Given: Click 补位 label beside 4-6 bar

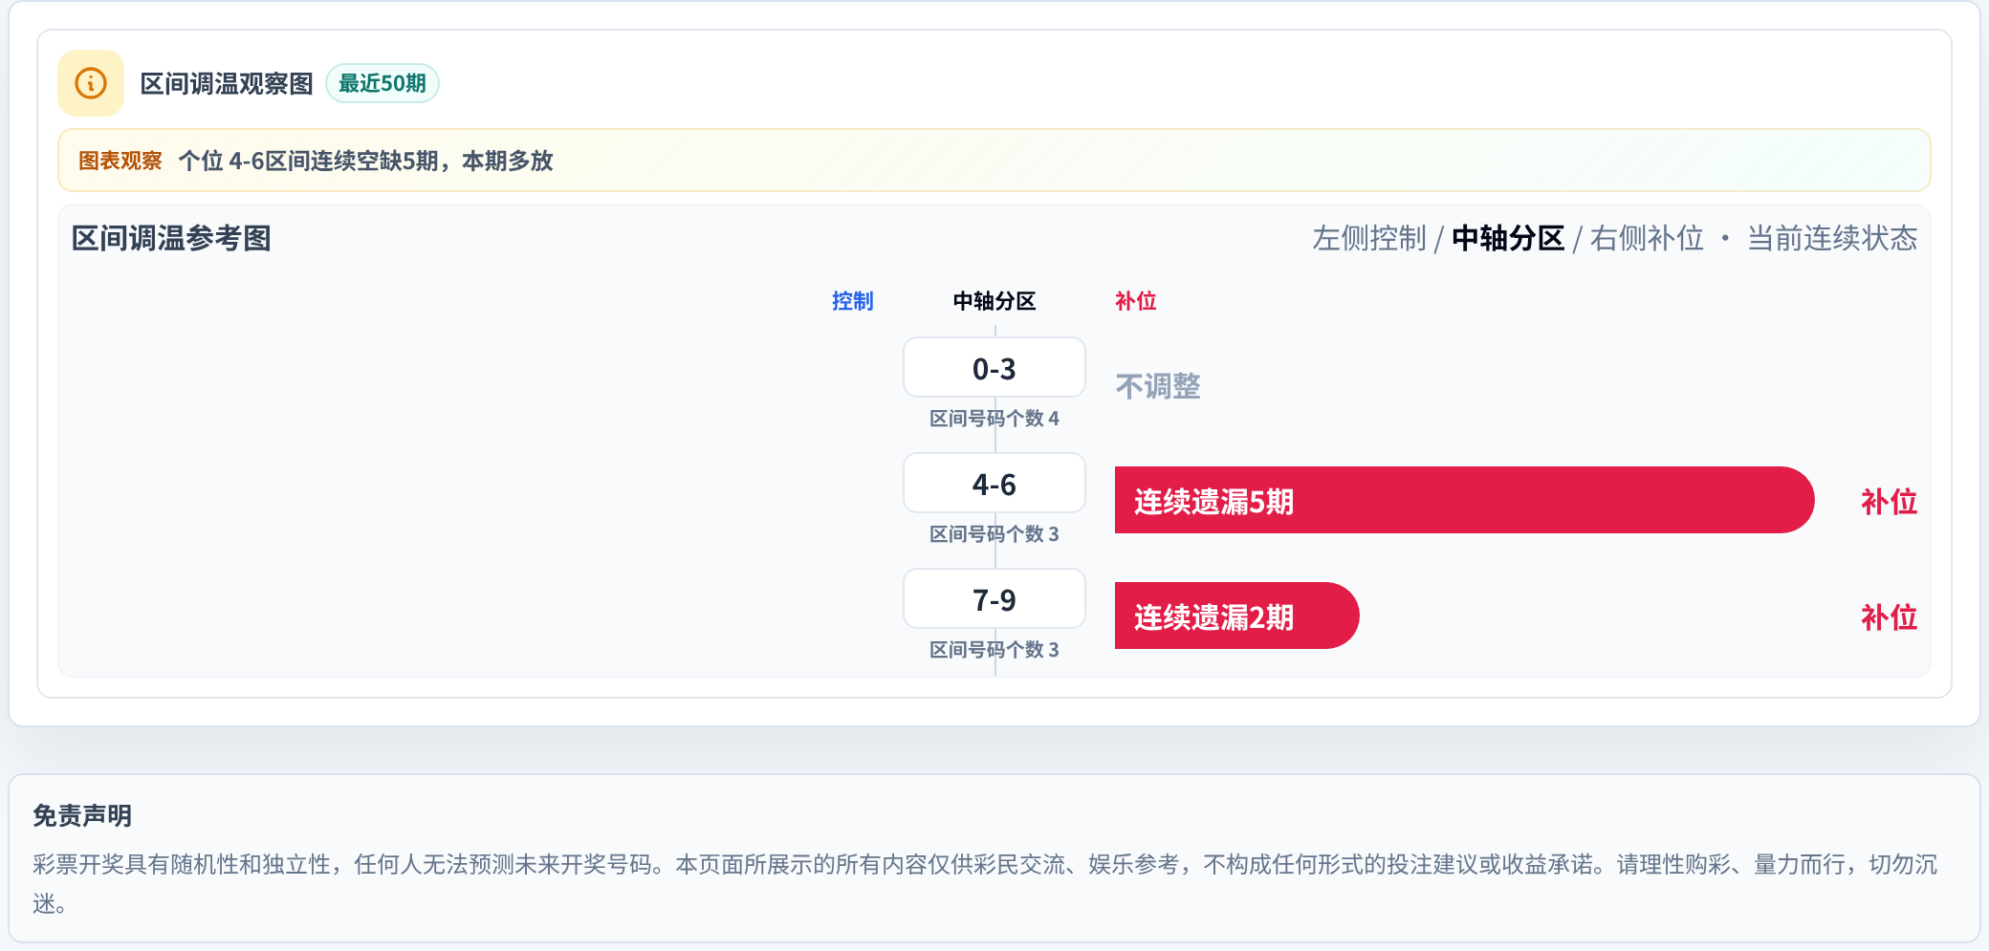Looking at the screenshot, I should [x=1889, y=502].
